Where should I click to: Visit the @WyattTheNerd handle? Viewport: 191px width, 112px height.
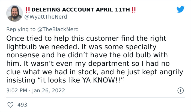click(46, 17)
